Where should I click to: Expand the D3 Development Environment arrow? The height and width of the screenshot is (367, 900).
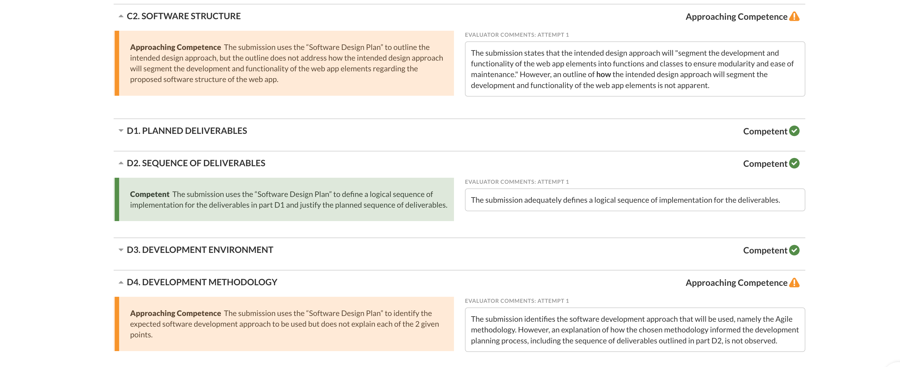(121, 250)
